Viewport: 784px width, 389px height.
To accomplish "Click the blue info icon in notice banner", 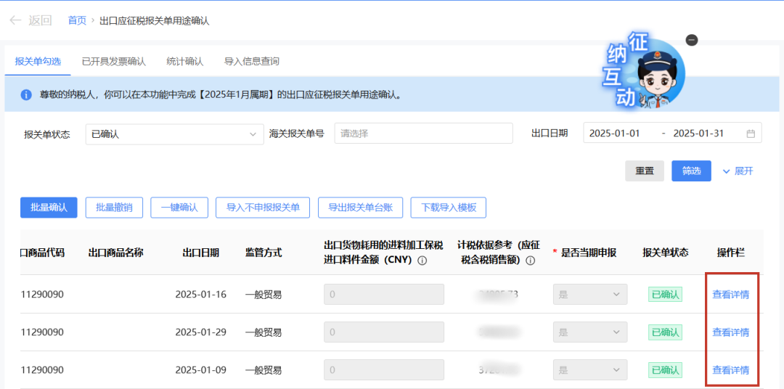I will (26, 95).
